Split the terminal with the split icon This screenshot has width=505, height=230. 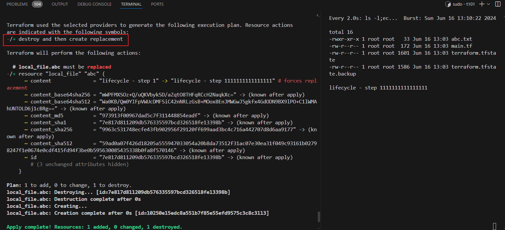[x=498, y=4]
